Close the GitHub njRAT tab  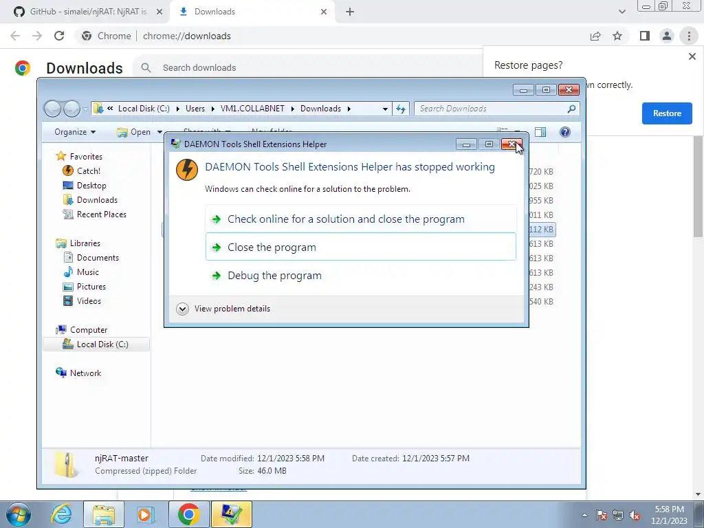(x=159, y=12)
